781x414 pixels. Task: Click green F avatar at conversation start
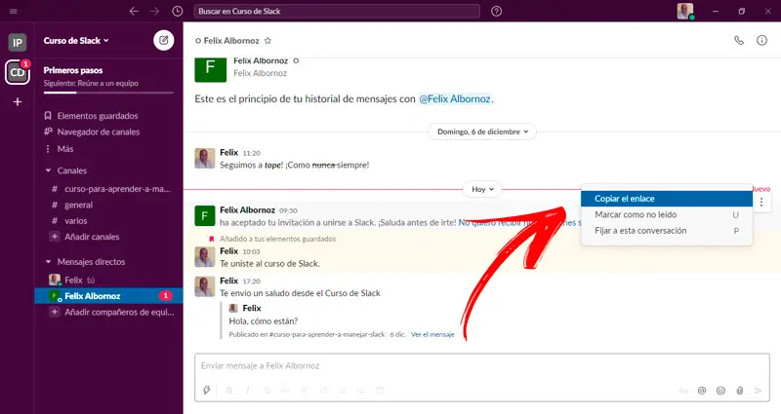pyautogui.click(x=210, y=68)
